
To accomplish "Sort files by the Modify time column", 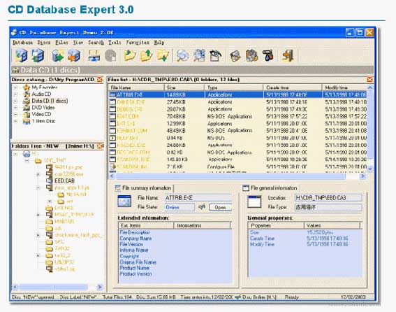I will pos(344,87).
